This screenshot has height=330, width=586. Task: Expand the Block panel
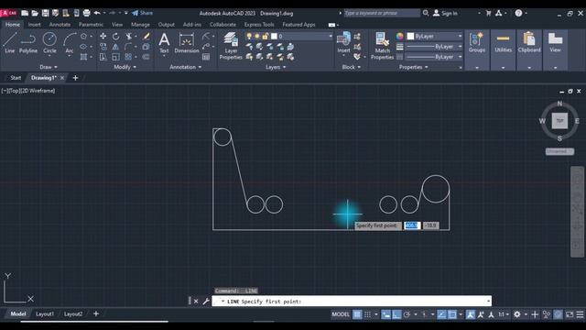point(352,67)
